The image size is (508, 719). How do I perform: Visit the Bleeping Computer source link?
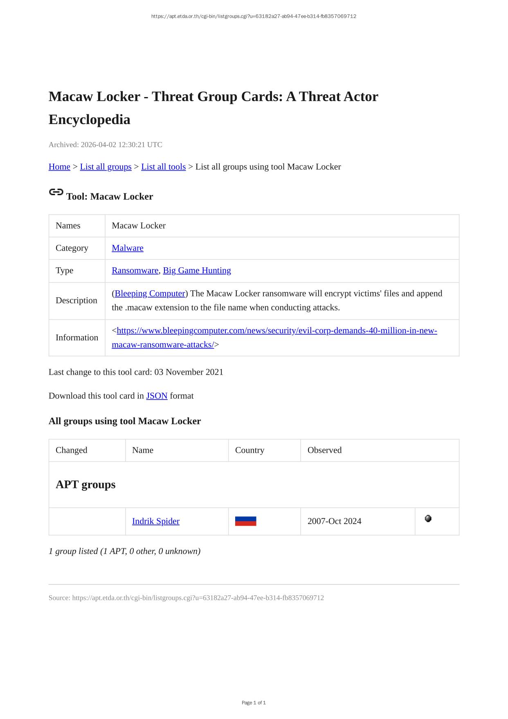tap(150, 294)
